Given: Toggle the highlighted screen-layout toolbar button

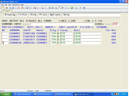Looking at the screenshot, I should coord(60,8).
